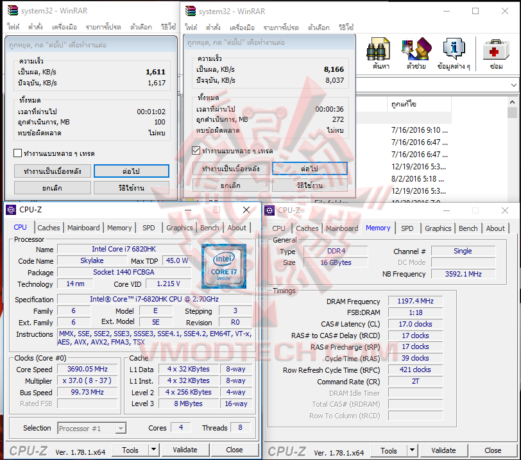
Task: Click Continue button in left WinRAR benchmark
Action: 132,171
